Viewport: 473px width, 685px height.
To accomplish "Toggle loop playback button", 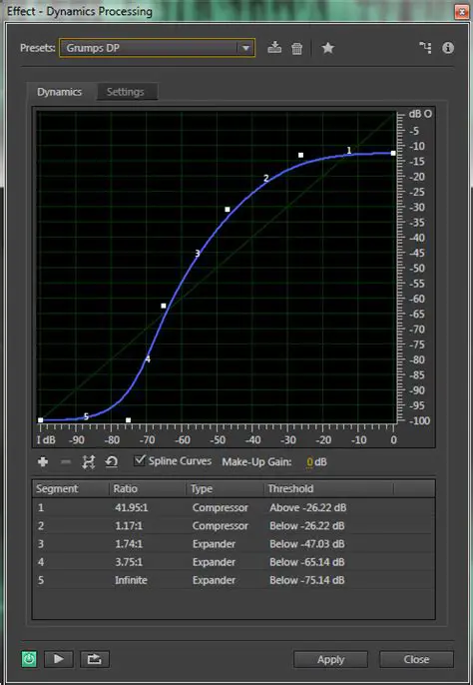I will (x=95, y=659).
